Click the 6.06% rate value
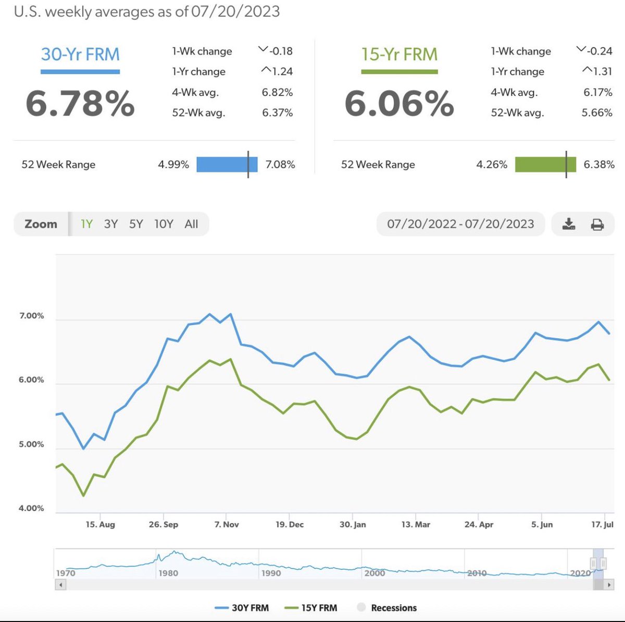 tap(399, 103)
